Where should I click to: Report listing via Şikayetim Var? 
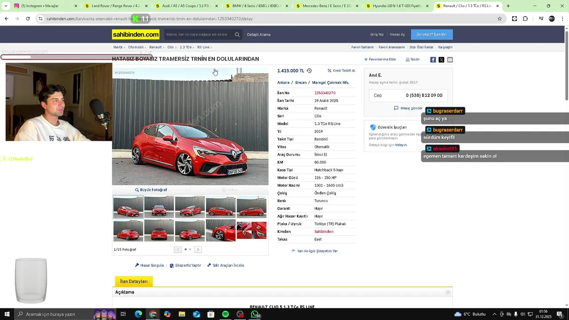click(x=315, y=251)
